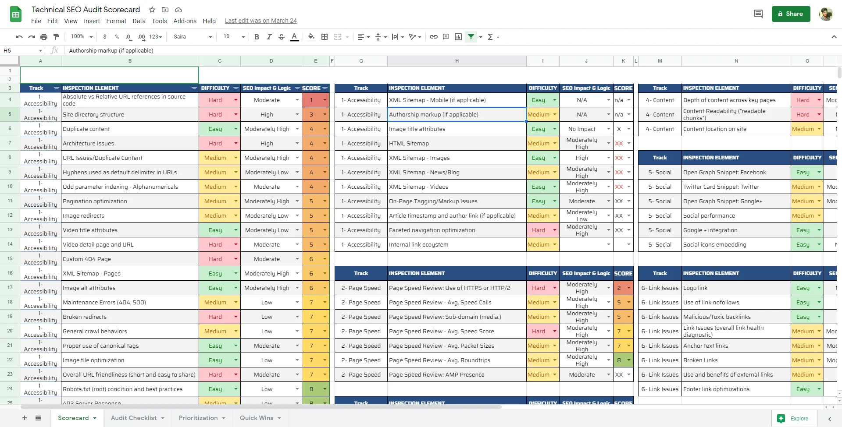This screenshot has height=427, width=842.
Task: Open the cell borders tool
Action: point(325,37)
